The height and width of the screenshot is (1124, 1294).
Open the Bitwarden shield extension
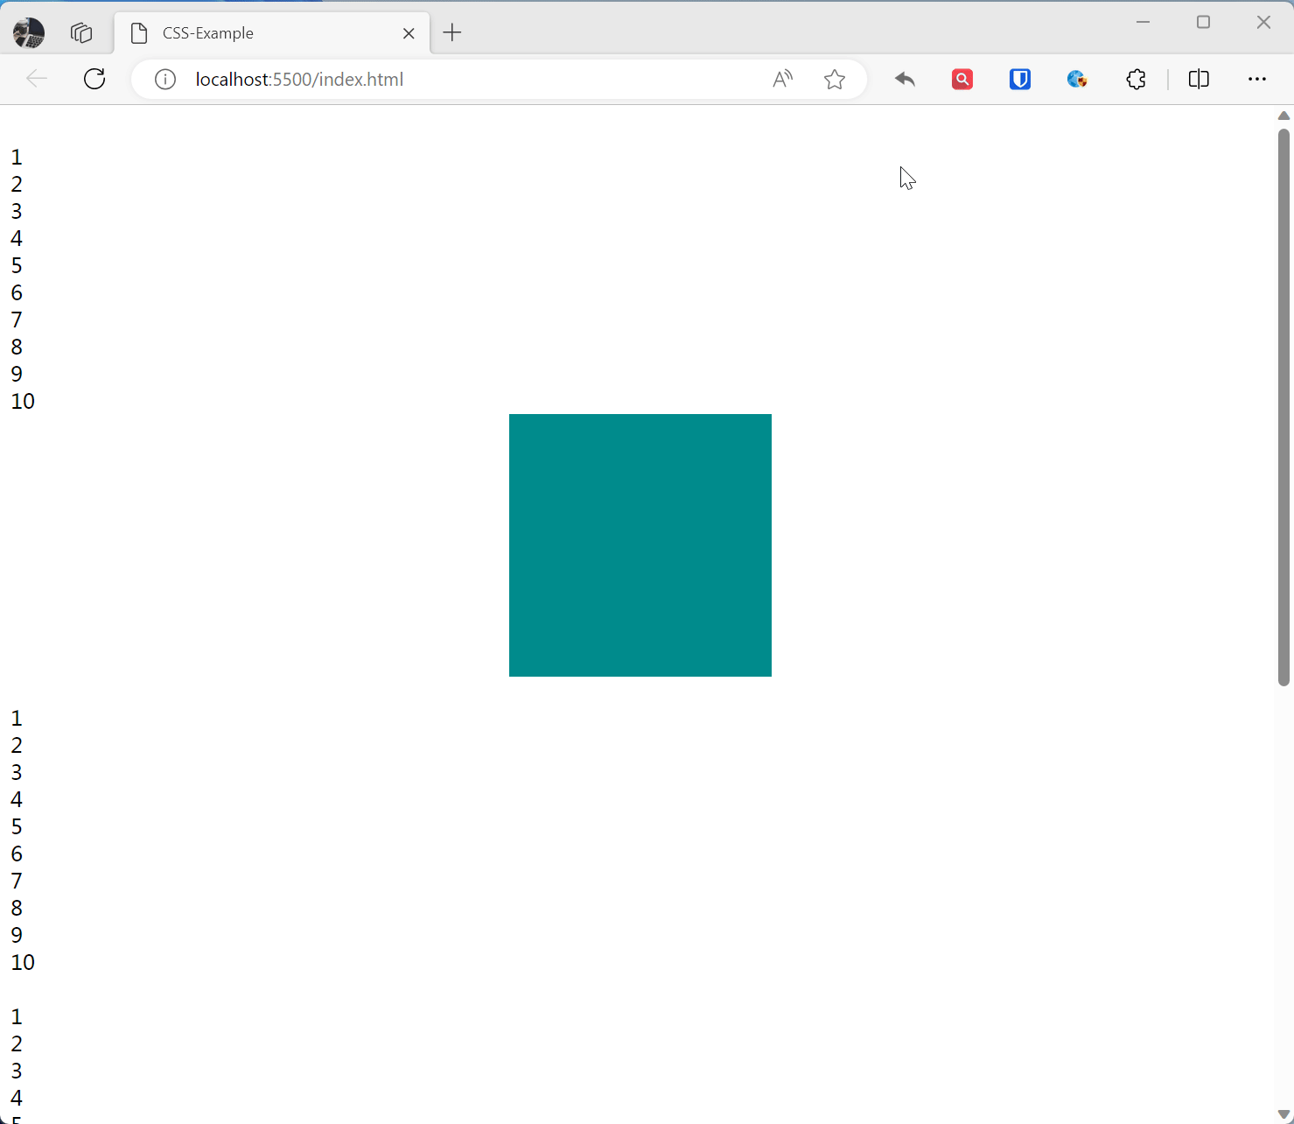coord(1020,80)
